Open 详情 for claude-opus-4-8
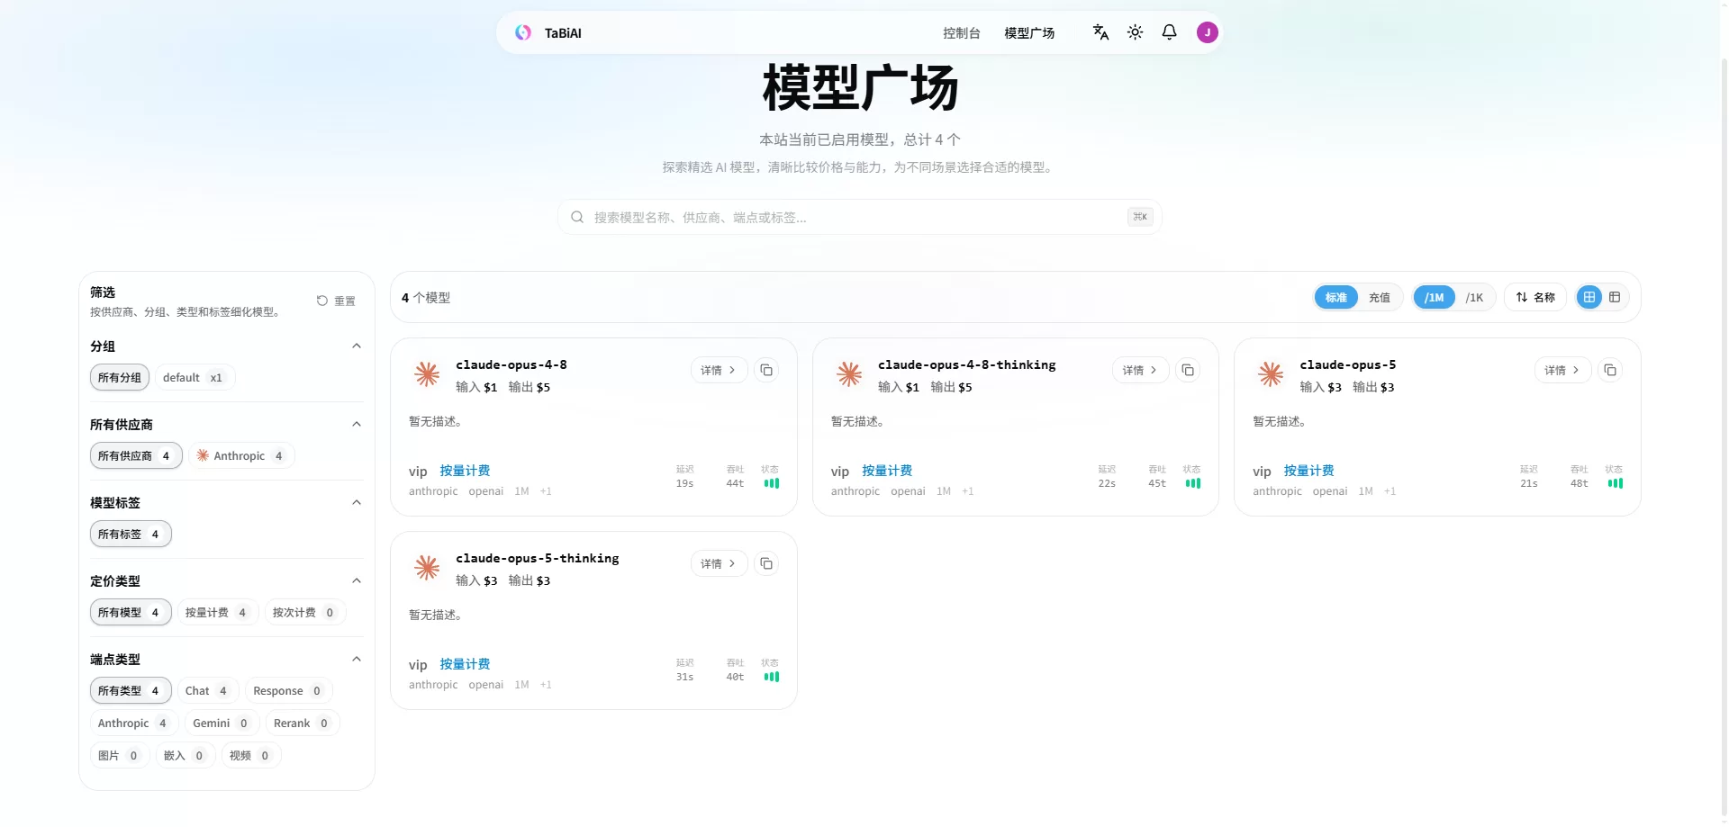Viewport: 1729px width, 827px height. [719, 370]
